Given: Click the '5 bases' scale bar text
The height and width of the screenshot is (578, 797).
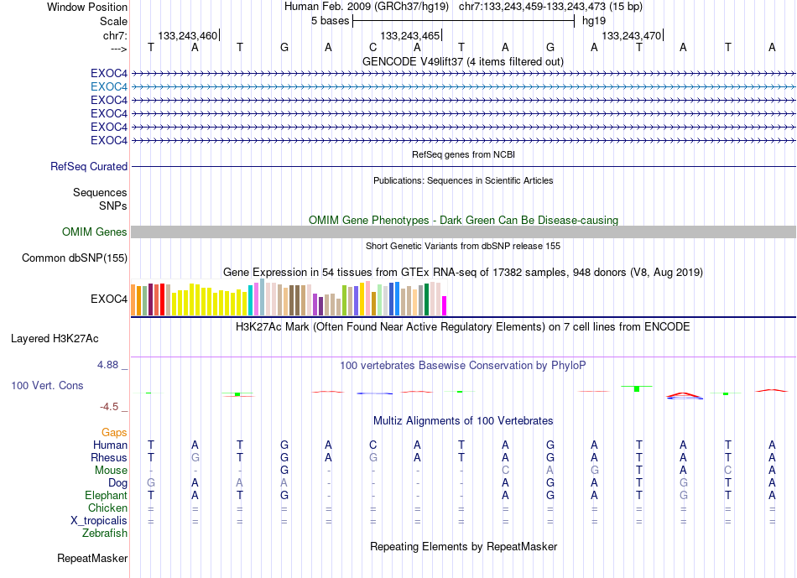Looking at the screenshot, I should click(331, 21).
